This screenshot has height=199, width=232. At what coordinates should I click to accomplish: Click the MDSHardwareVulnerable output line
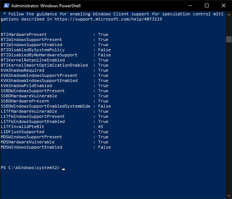coord(55,142)
